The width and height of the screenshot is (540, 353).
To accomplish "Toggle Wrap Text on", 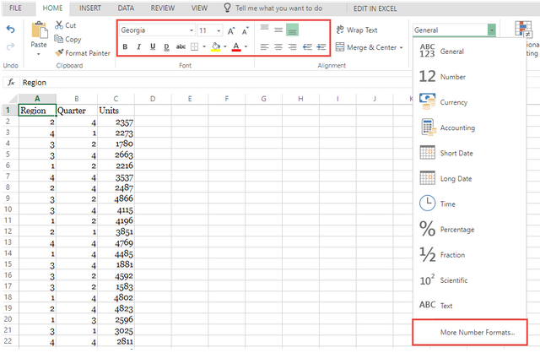I will 357,30.
